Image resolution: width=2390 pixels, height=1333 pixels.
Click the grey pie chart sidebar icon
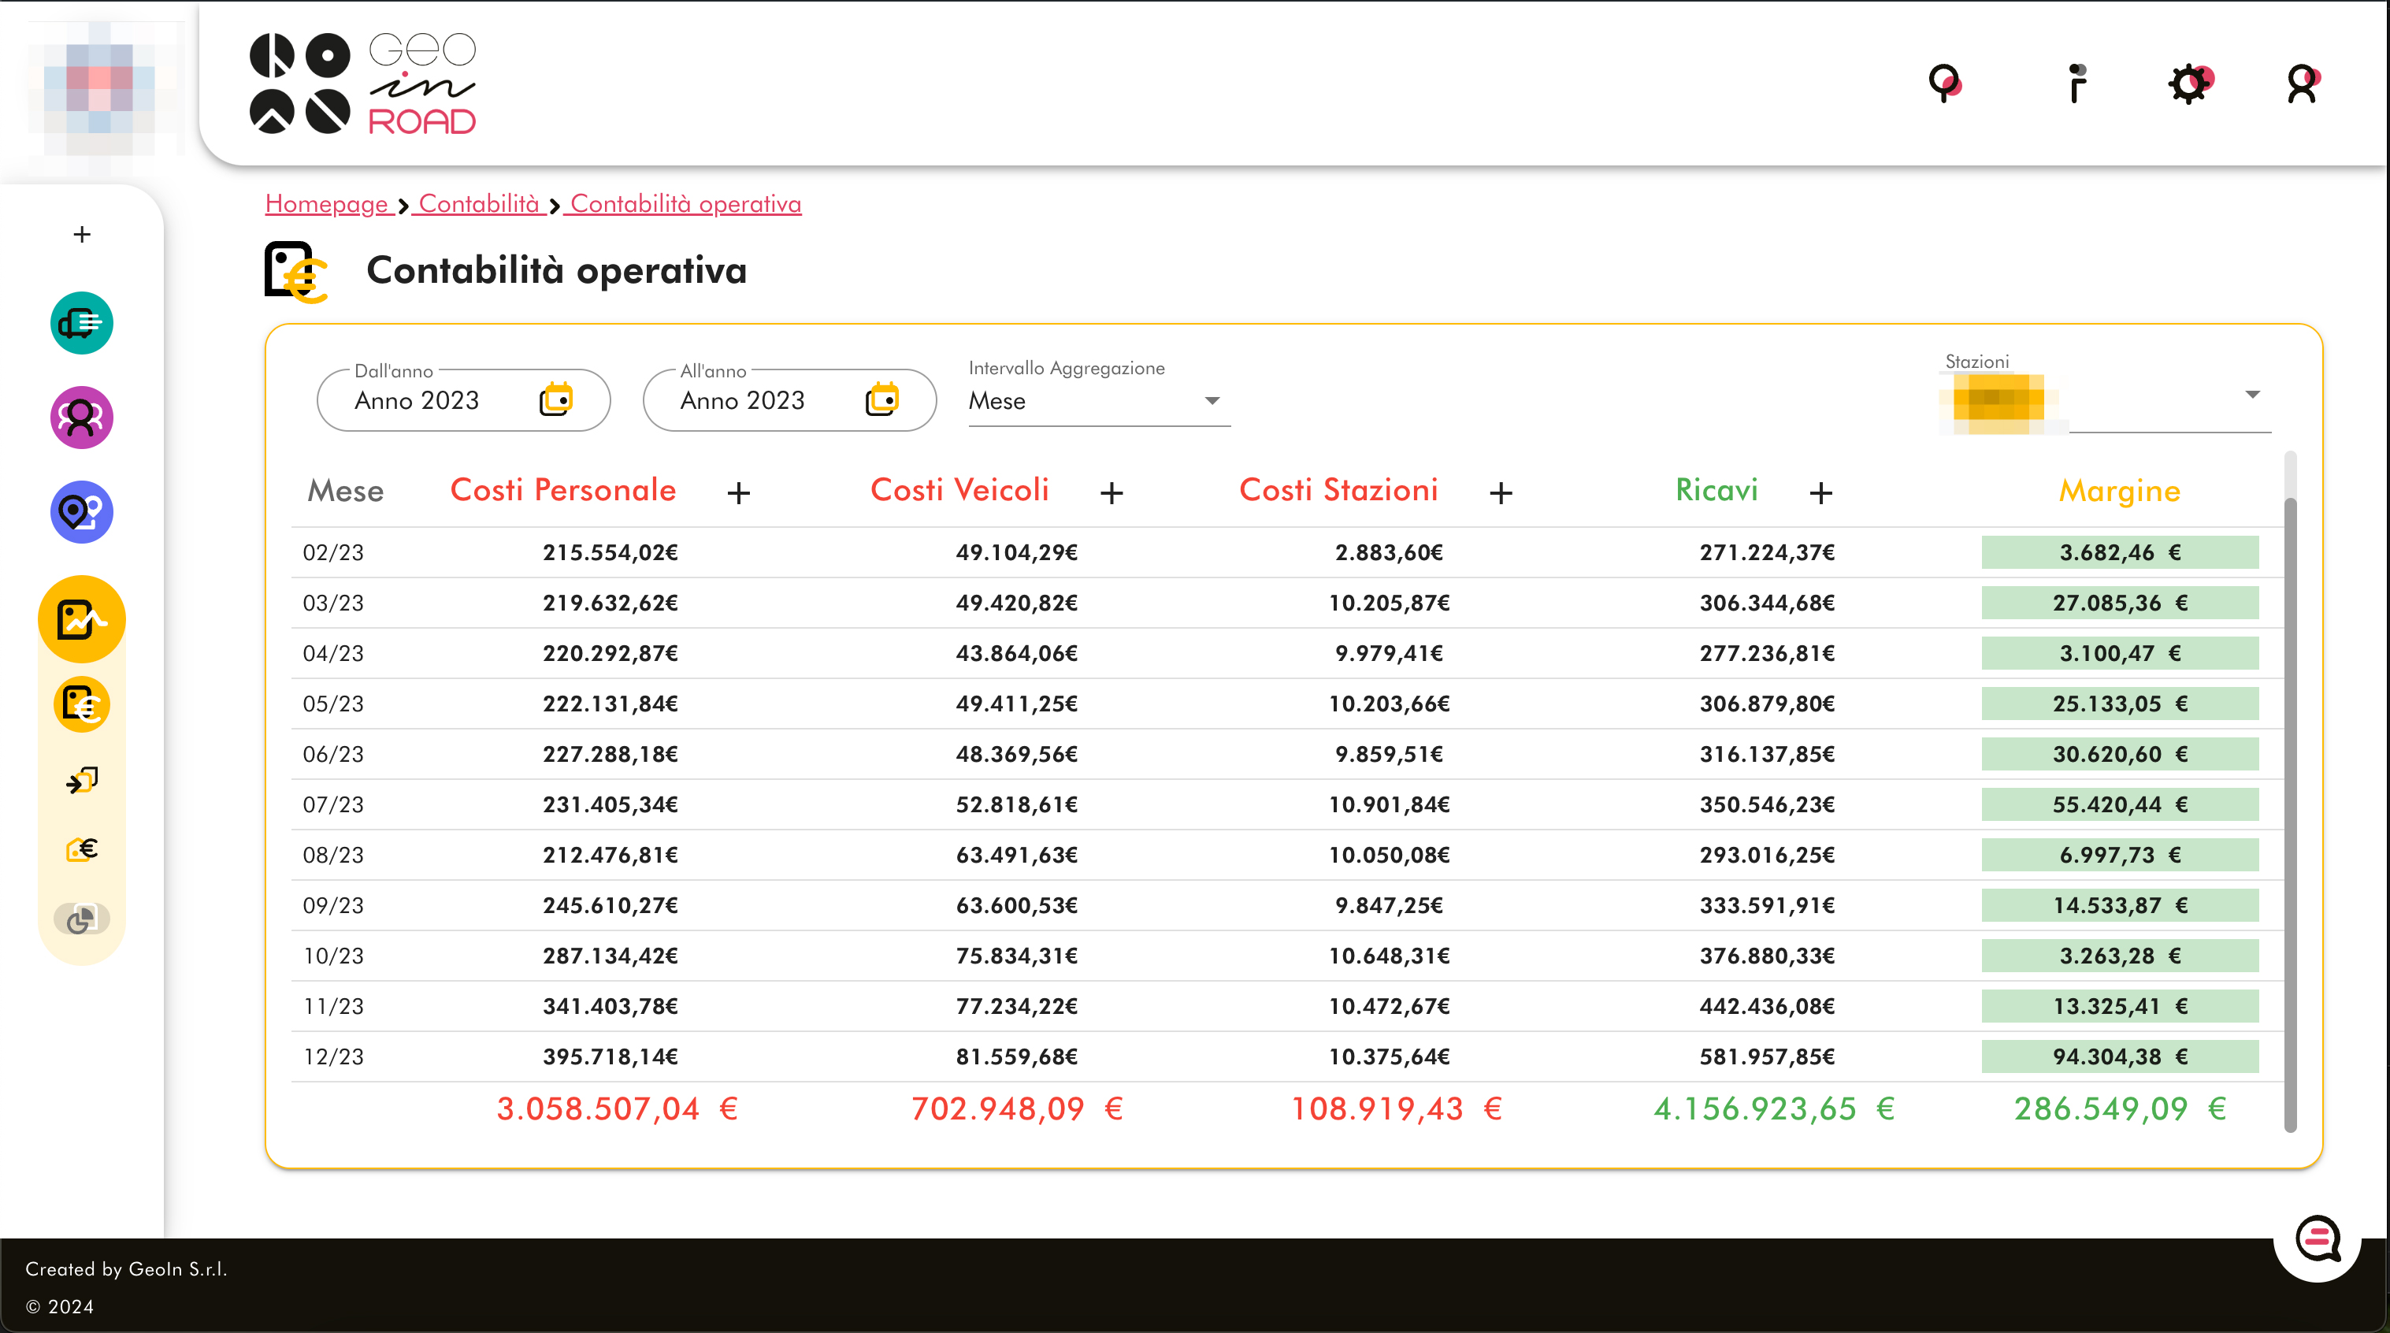click(x=82, y=919)
